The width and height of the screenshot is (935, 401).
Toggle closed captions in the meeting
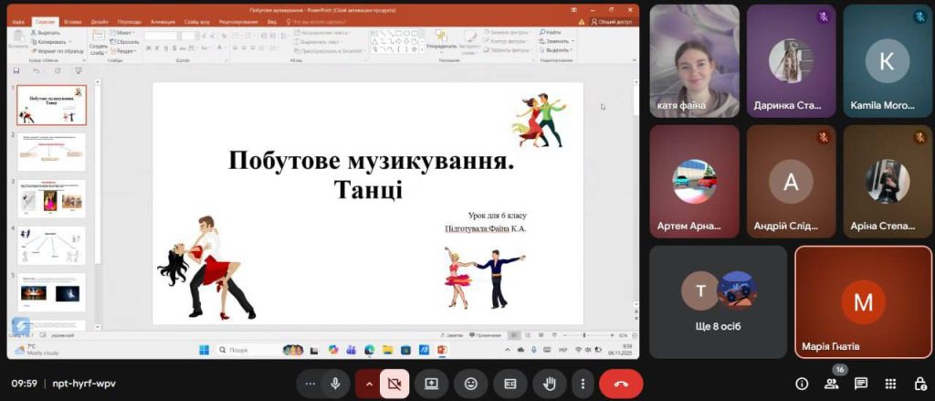pos(510,384)
